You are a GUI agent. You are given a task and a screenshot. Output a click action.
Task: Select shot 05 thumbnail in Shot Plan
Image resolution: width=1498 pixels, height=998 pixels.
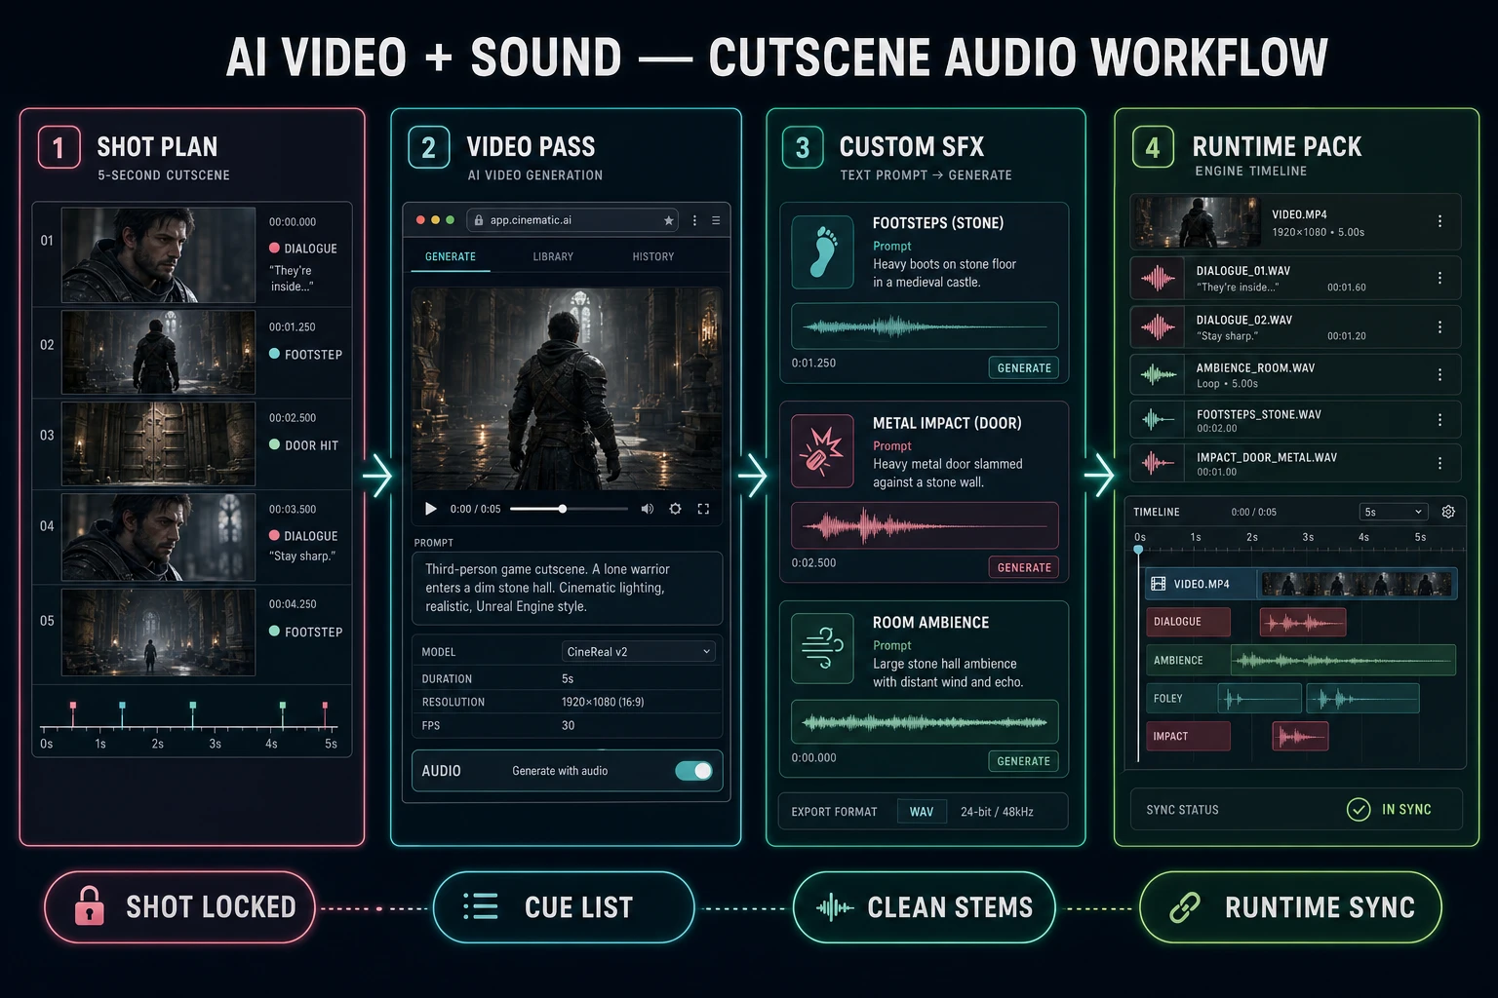point(158,632)
